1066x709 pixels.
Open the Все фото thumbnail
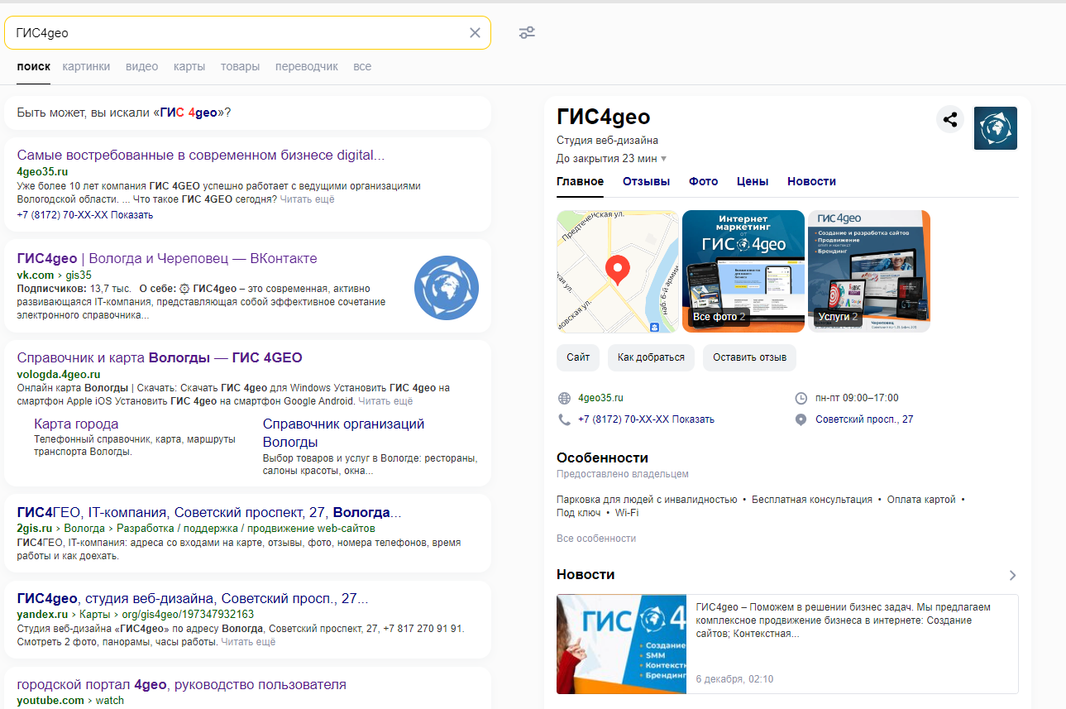(x=743, y=271)
